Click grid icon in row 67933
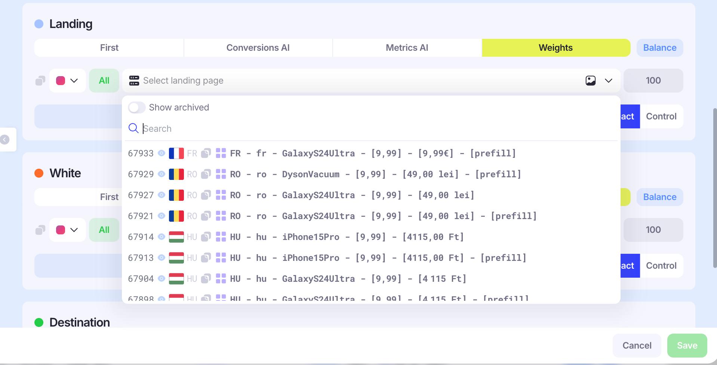Image resolution: width=717 pixels, height=365 pixels. [x=221, y=153]
